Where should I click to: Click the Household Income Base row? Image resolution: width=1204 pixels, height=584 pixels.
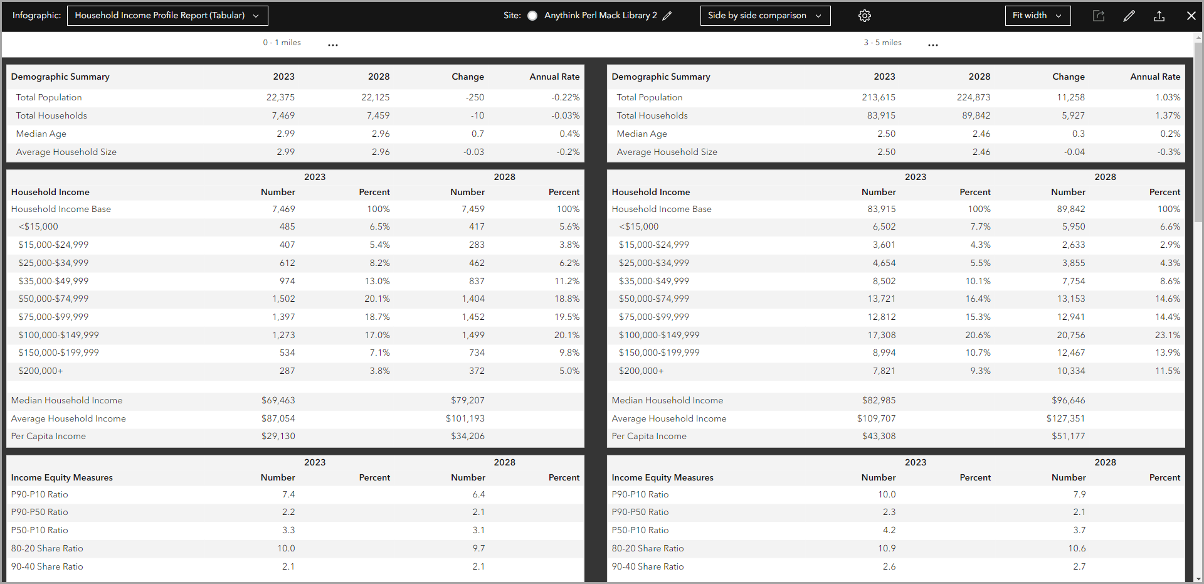tap(61, 209)
